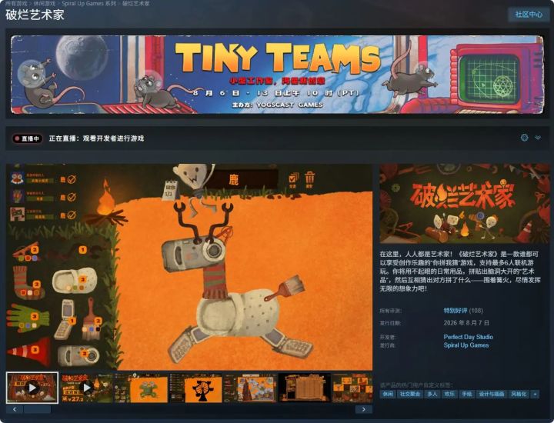The height and width of the screenshot is (423, 554).
Task: Open the broadcast settings gear icon
Action: 524,138
